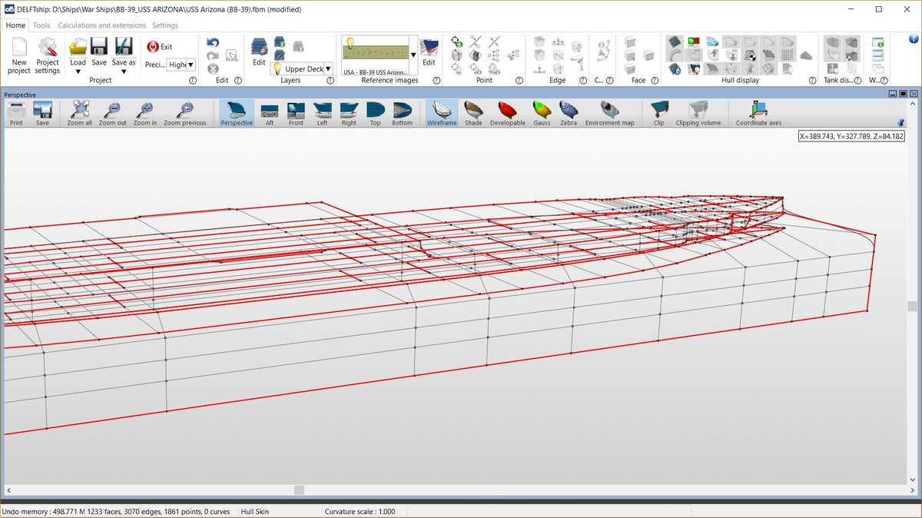Open the Upper Deck layer dropdown
This screenshot has width=922, height=518.
(x=328, y=68)
